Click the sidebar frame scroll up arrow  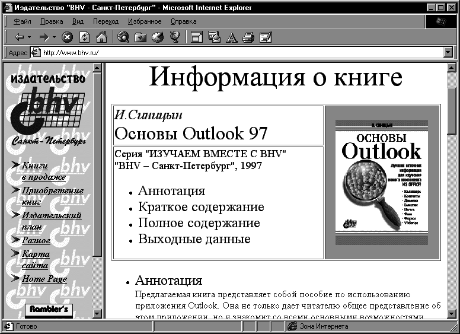[x=97, y=68]
